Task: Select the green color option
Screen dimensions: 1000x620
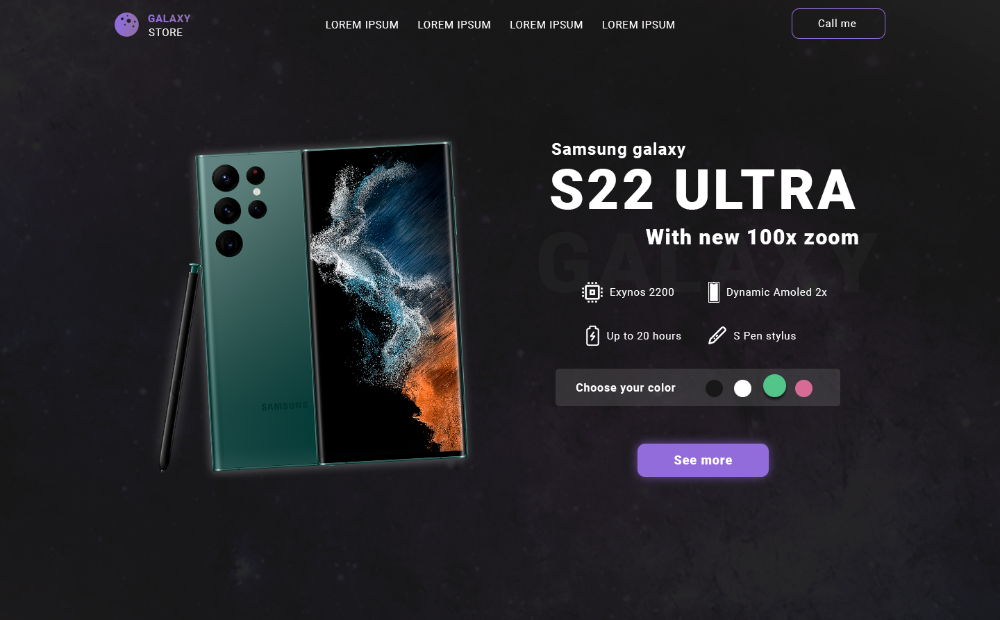Action: click(774, 386)
